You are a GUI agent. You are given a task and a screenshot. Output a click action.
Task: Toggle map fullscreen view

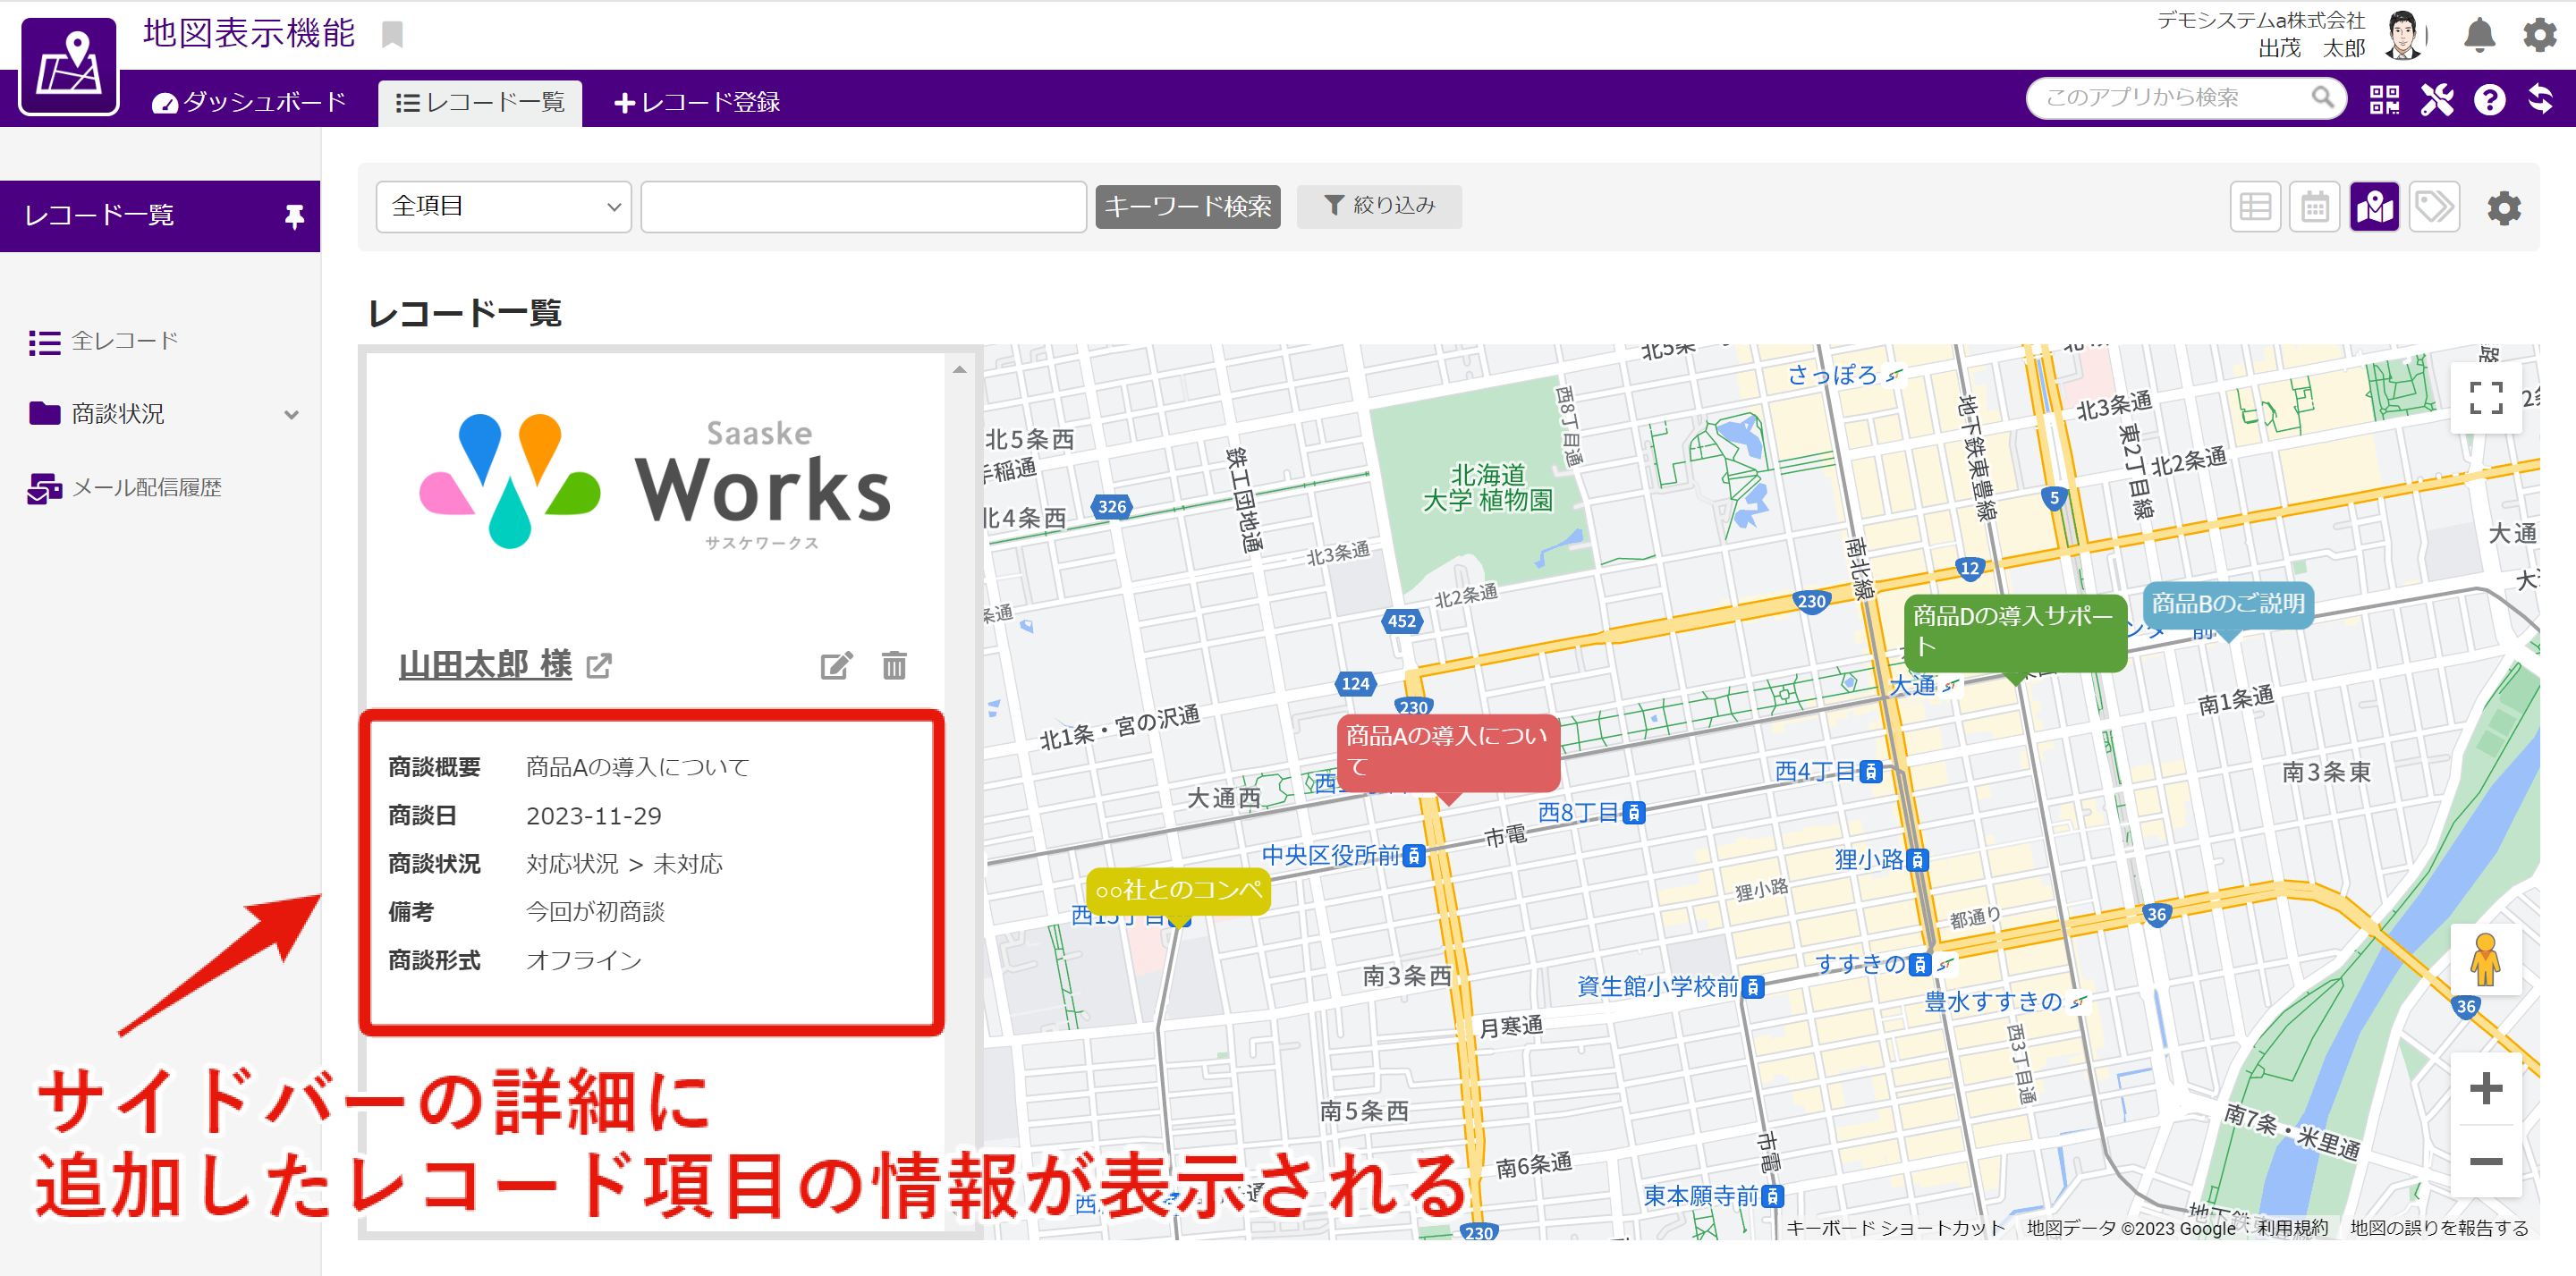pyautogui.click(x=2486, y=398)
